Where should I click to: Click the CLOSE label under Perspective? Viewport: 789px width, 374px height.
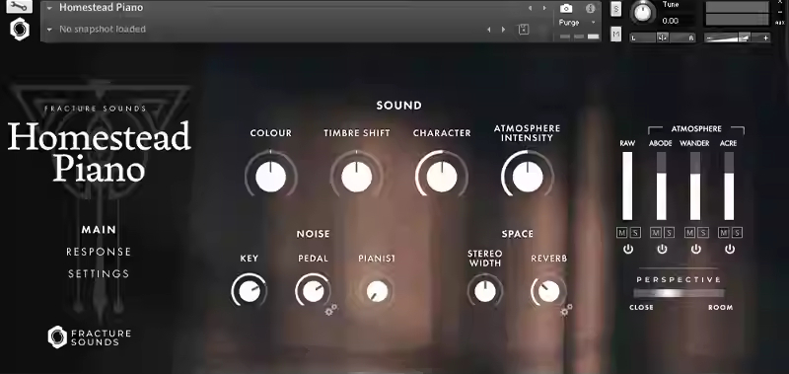(642, 307)
